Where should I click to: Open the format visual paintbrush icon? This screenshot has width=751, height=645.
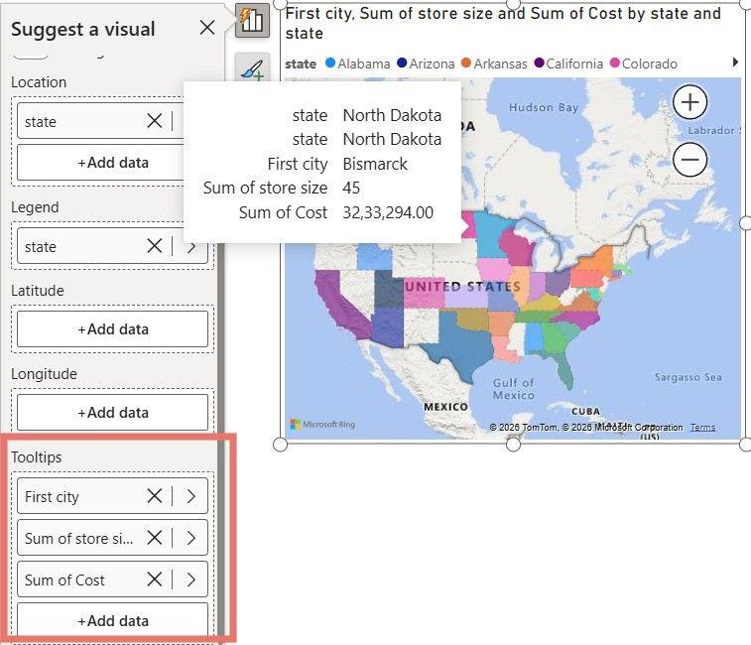(252, 69)
